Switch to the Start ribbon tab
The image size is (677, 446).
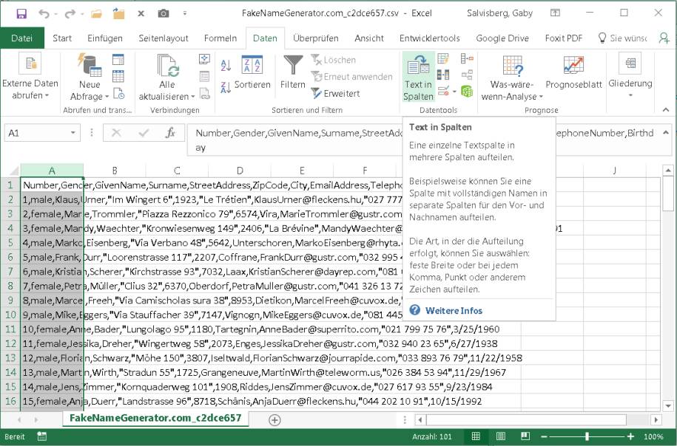[x=62, y=38]
